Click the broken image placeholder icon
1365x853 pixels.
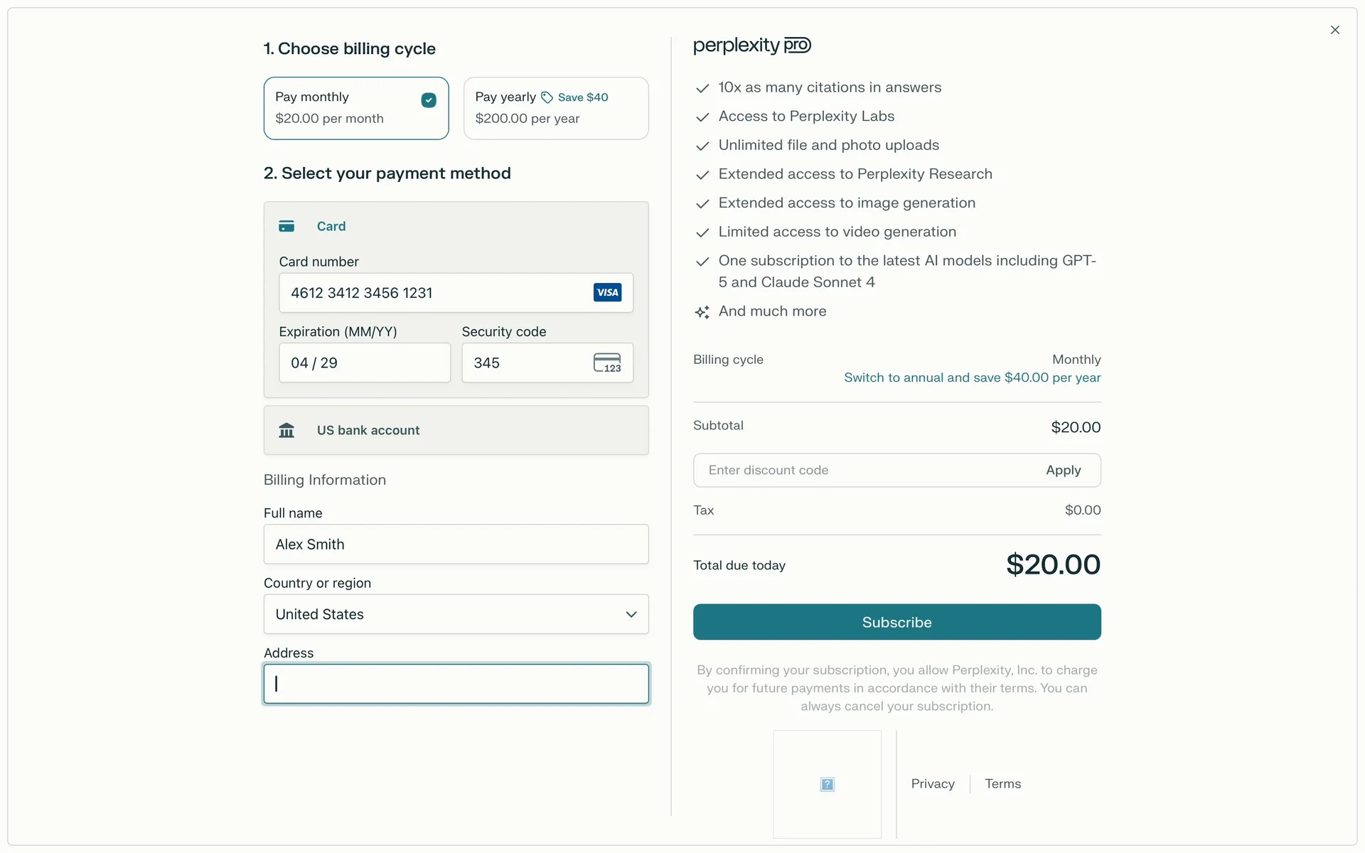click(827, 784)
